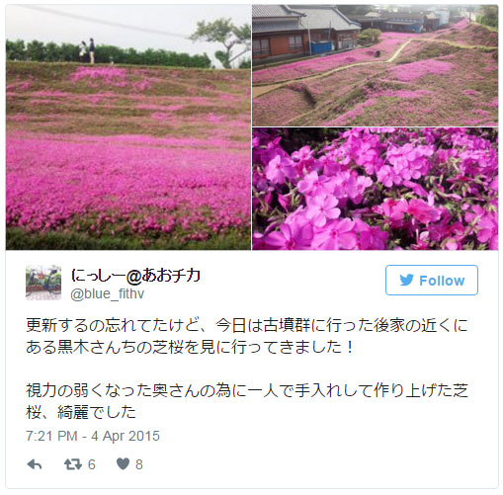503x495 pixels.
Task: Click the Twitter bird icon in Follow button
Action: tap(407, 281)
